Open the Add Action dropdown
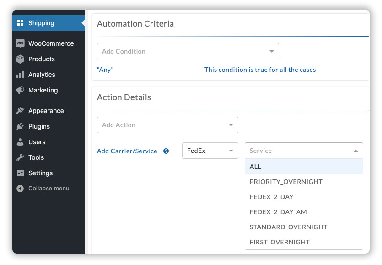The width and height of the screenshot is (382, 265). click(x=167, y=125)
